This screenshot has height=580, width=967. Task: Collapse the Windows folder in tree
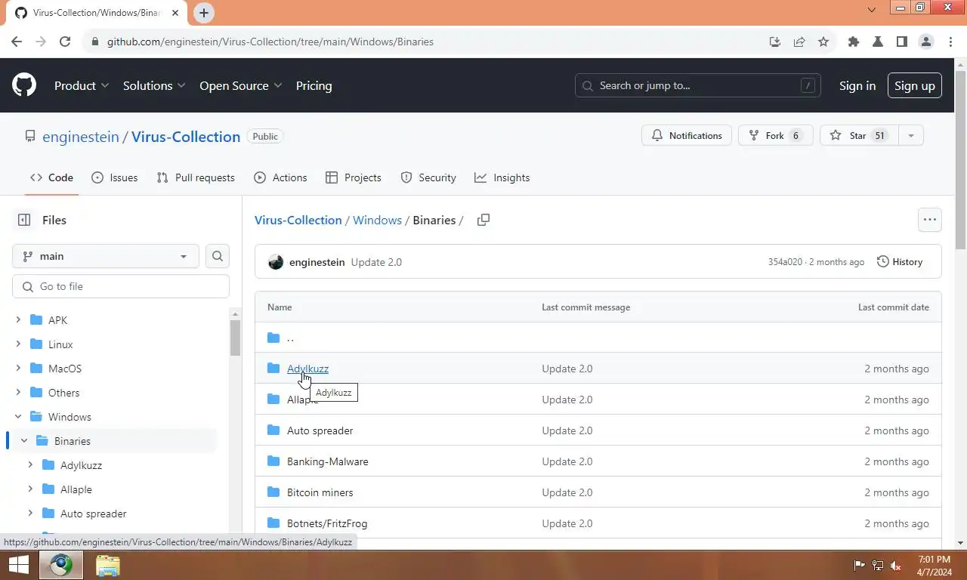coord(18,417)
